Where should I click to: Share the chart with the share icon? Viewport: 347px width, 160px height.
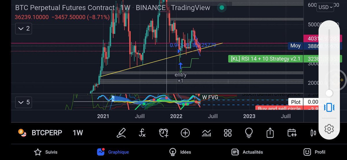click(270, 133)
